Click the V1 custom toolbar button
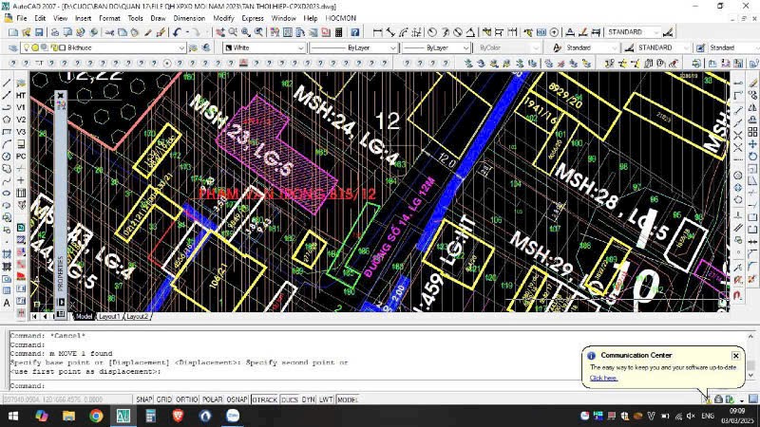The height and width of the screenshot is (427, 760). [x=21, y=107]
